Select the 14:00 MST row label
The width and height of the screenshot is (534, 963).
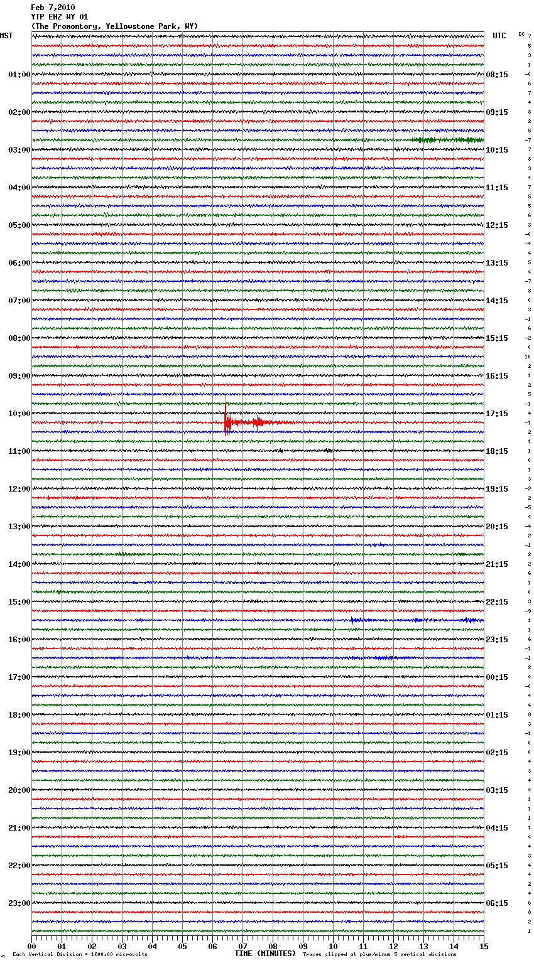pyautogui.click(x=19, y=564)
